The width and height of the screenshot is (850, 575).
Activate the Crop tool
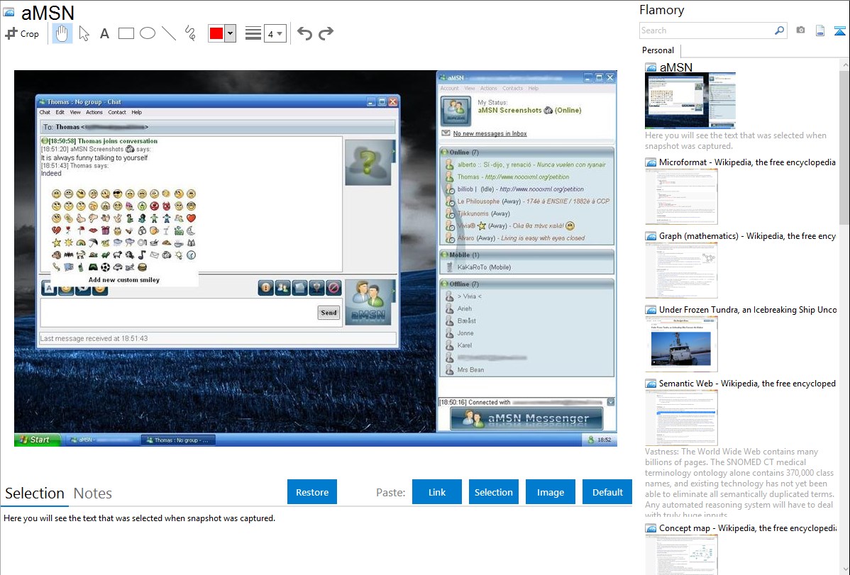point(22,33)
